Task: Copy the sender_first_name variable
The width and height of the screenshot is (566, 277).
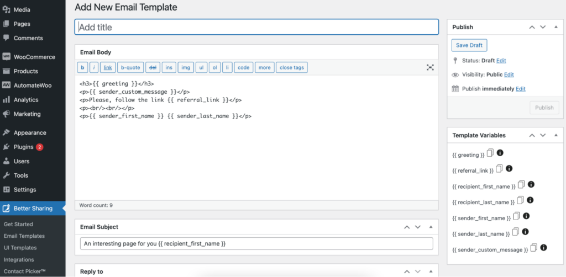Action: point(517,216)
